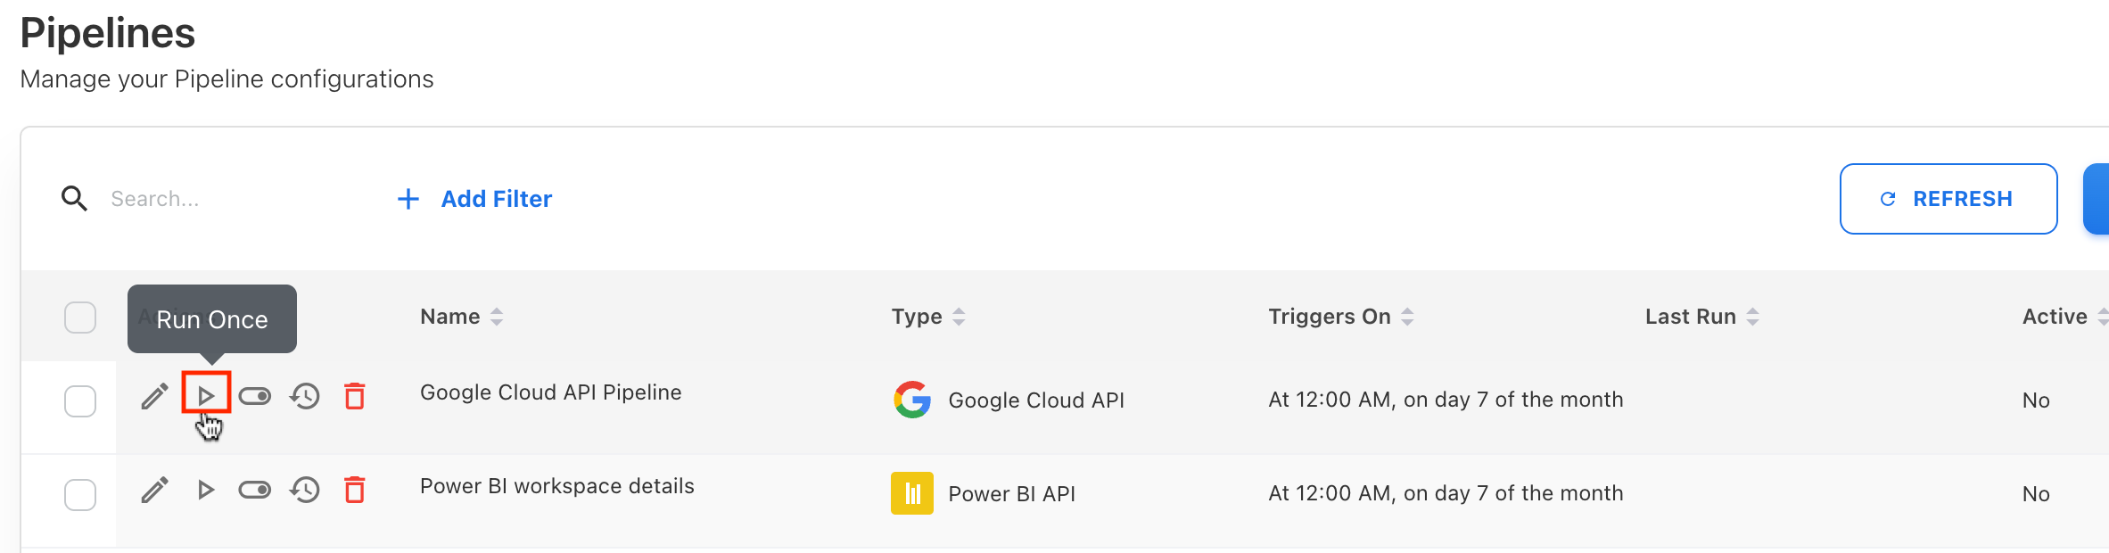Toggle active state of Power BI pipeline

pyautogui.click(x=255, y=490)
